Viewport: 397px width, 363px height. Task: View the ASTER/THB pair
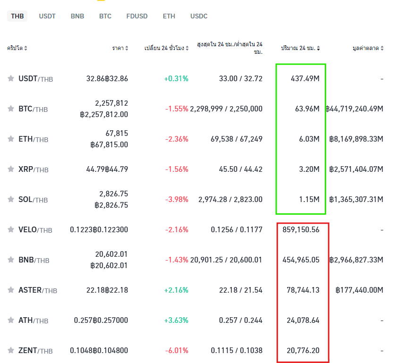(x=38, y=290)
